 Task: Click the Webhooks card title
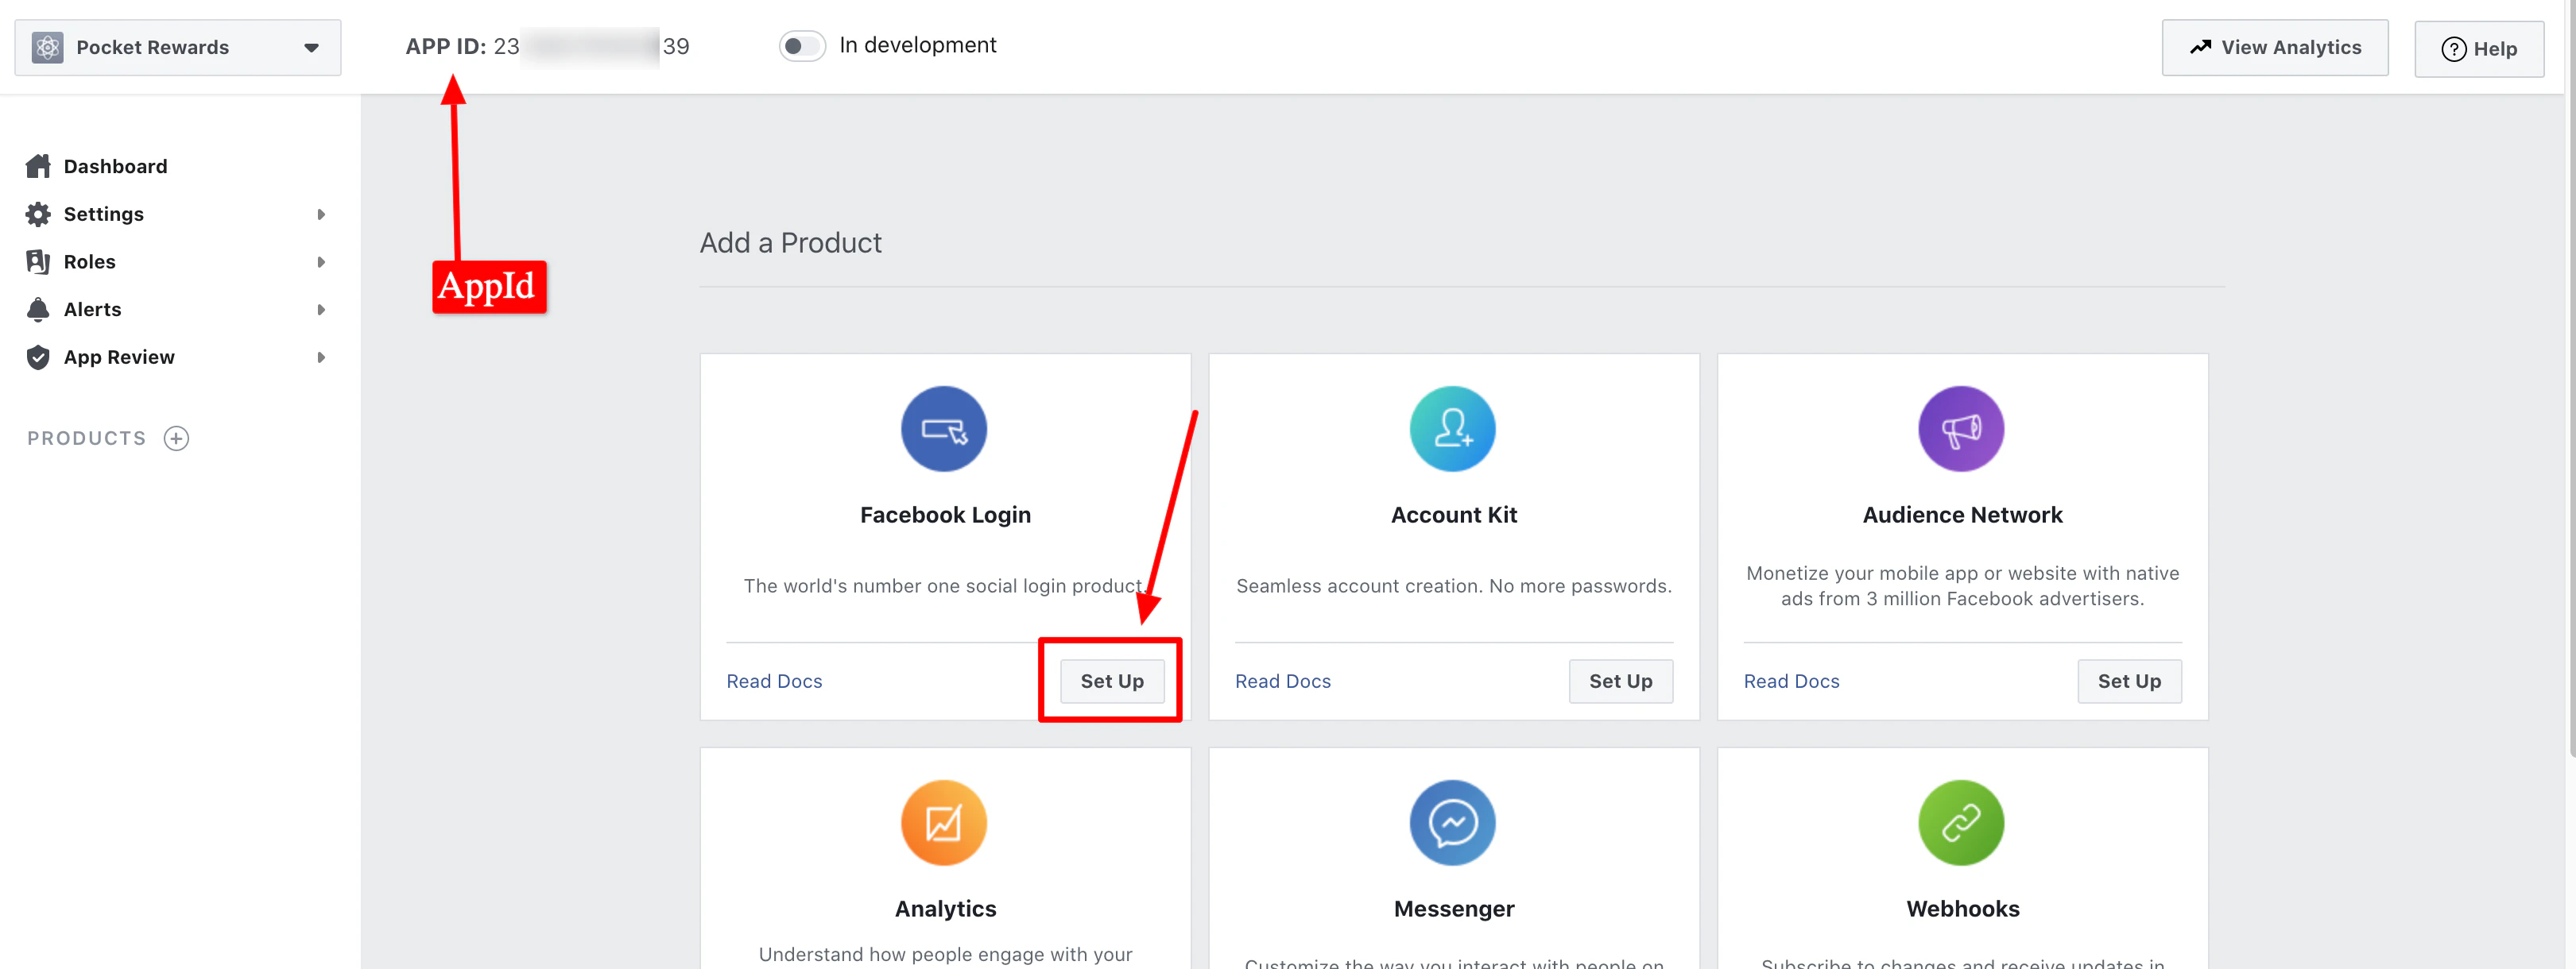pyautogui.click(x=1962, y=909)
